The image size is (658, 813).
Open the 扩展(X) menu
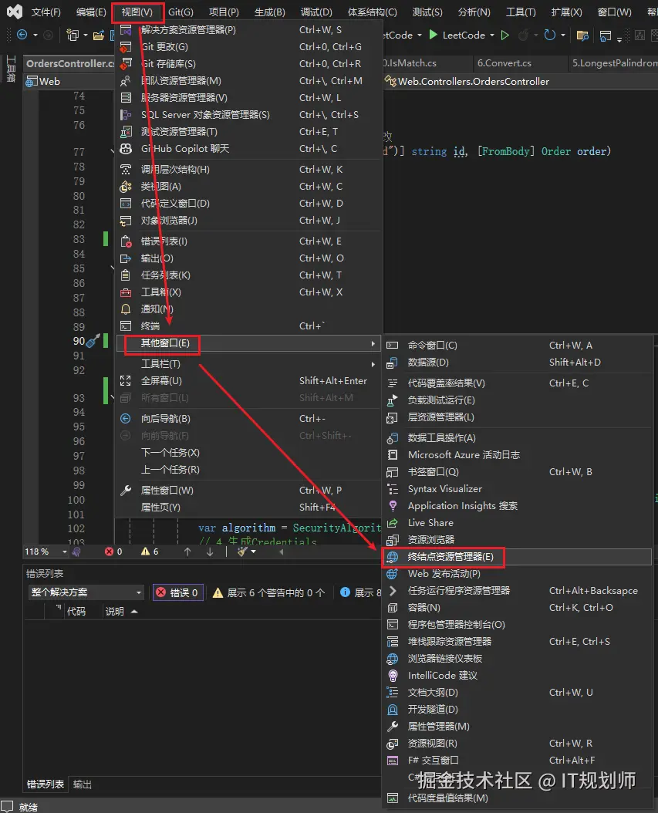(x=566, y=12)
